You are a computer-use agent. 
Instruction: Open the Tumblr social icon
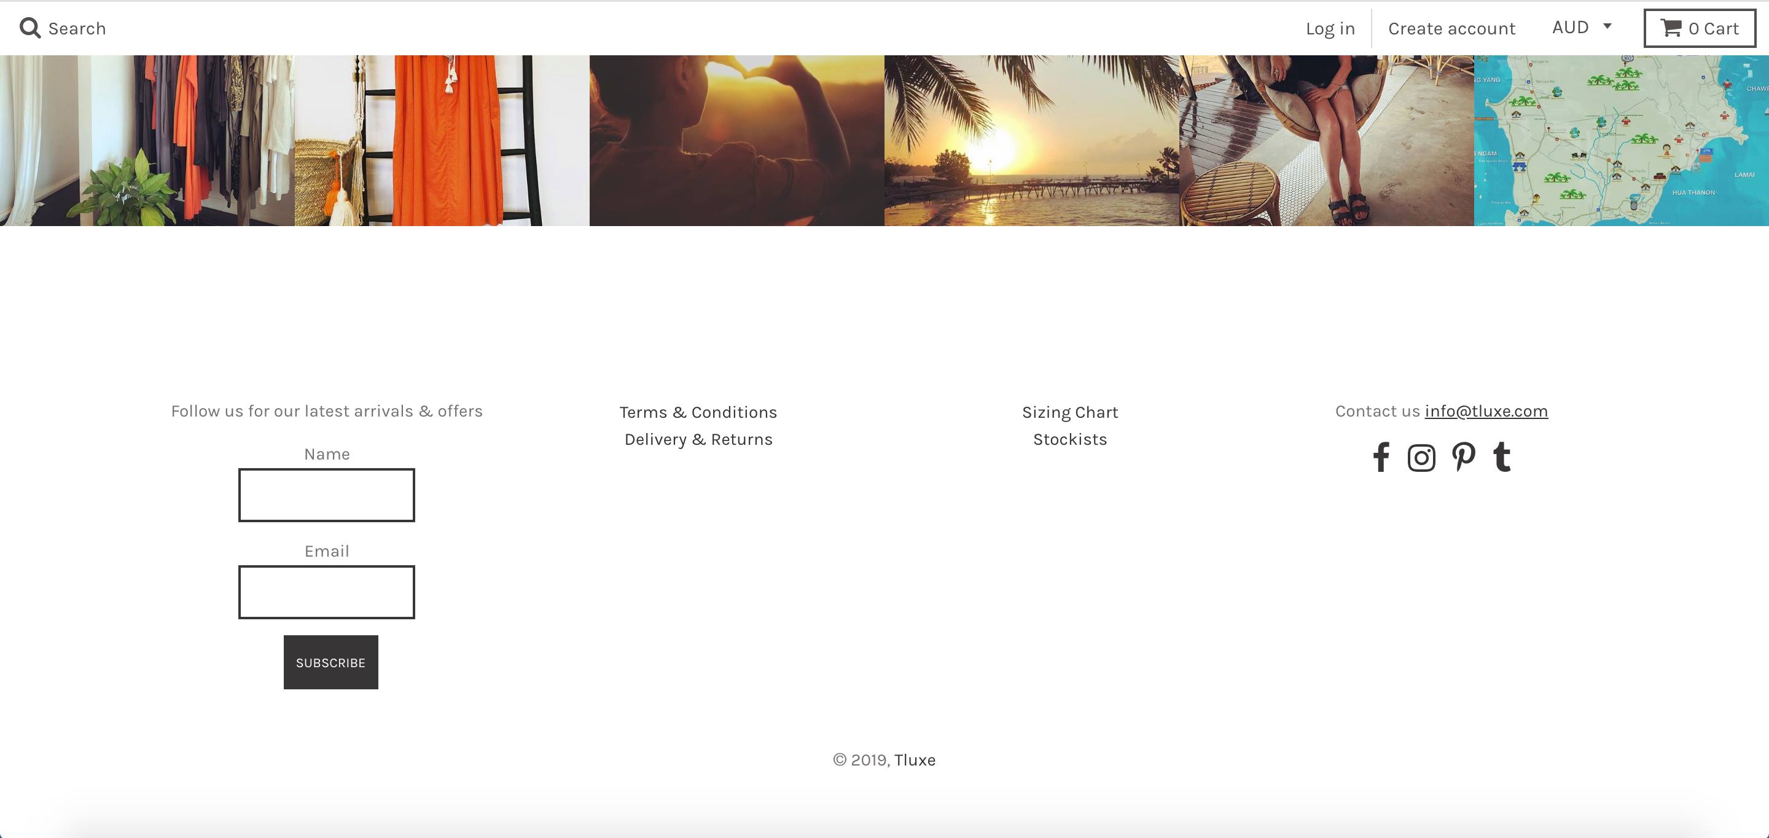tap(1502, 456)
